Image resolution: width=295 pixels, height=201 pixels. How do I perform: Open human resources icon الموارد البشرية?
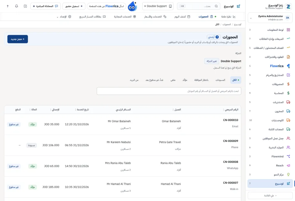click(x=288, y=147)
